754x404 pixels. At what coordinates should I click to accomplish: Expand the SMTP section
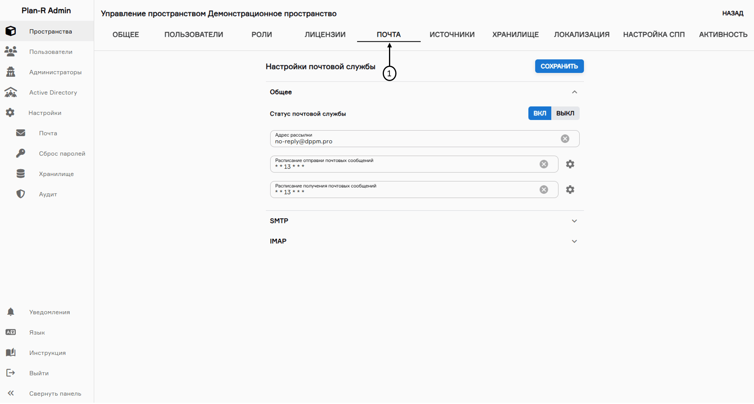[x=574, y=221]
